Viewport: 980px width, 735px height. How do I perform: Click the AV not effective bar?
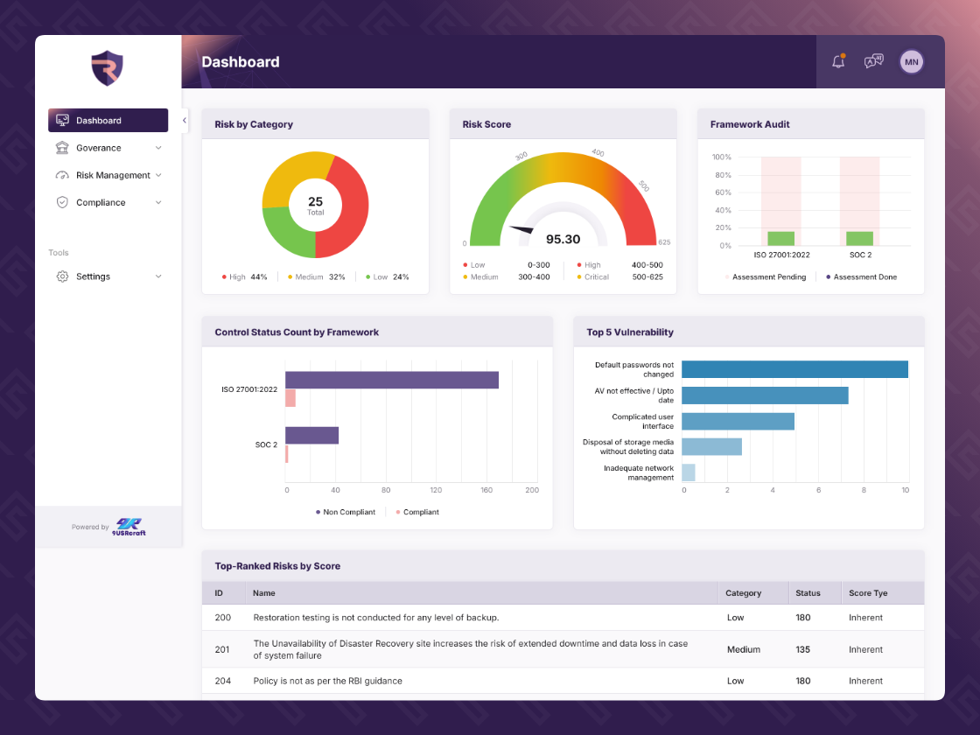(x=765, y=395)
